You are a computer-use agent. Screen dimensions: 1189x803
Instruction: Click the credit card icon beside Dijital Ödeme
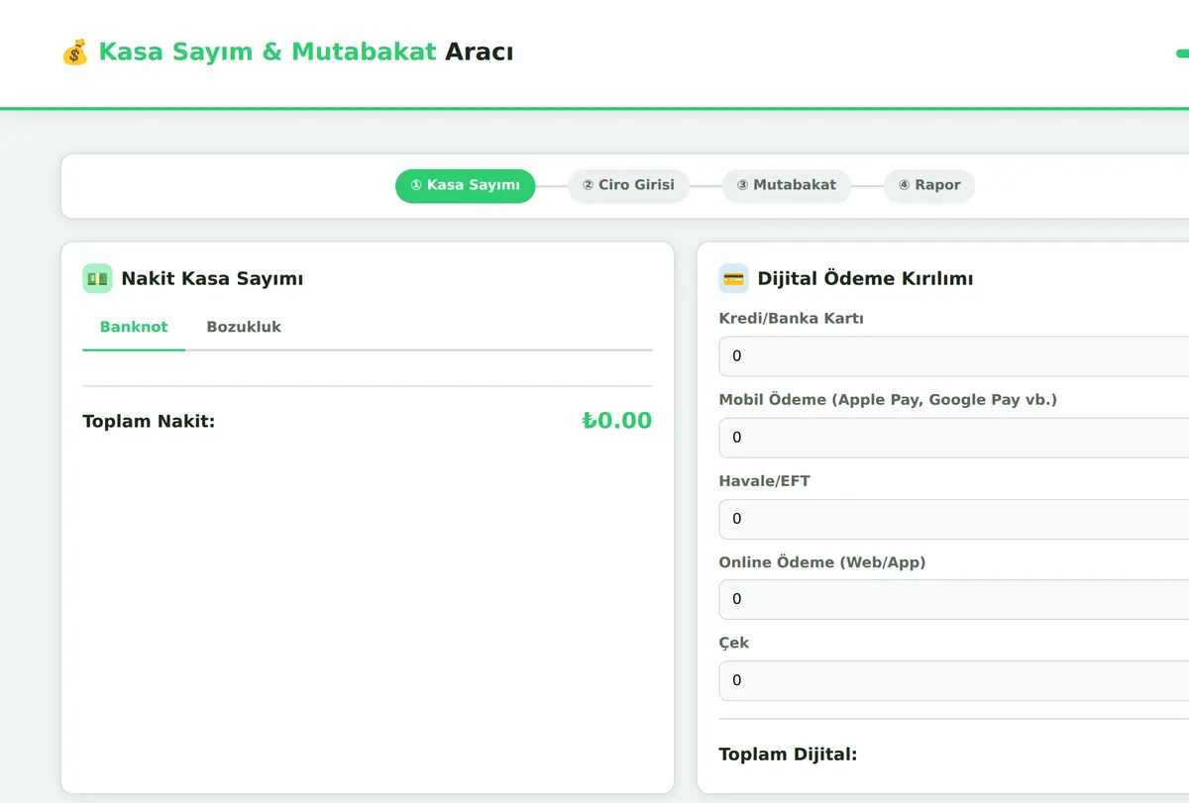click(733, 278)
